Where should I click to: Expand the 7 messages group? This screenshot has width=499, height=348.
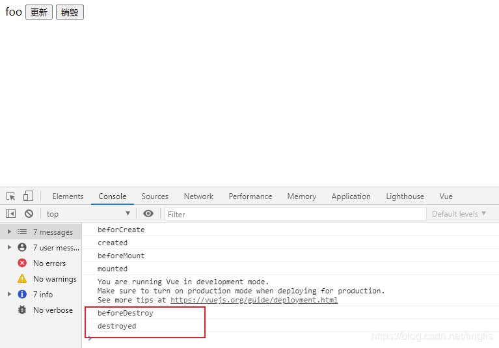[9, 232]
